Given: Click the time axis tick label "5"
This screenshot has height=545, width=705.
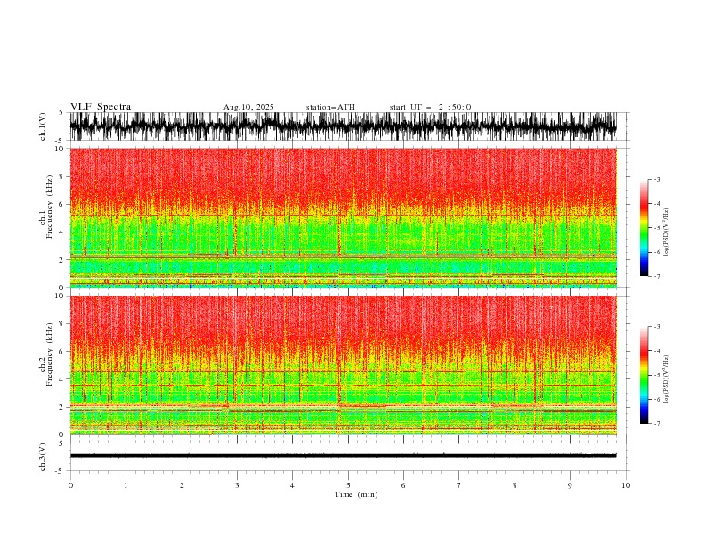Looking at the screenshot, I should point(348,485).
